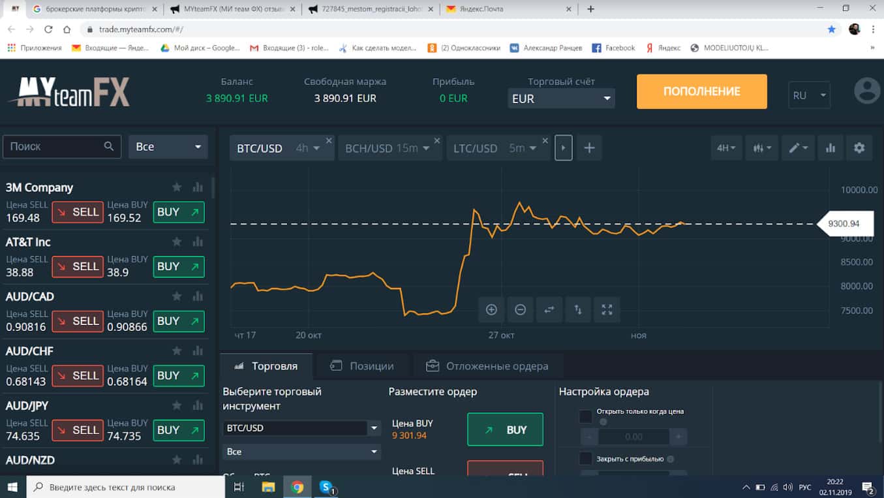884x498 pixels.
Task: Zoom out the chart with minus icon
Action: pyautogui.click(x=520, y=310)
